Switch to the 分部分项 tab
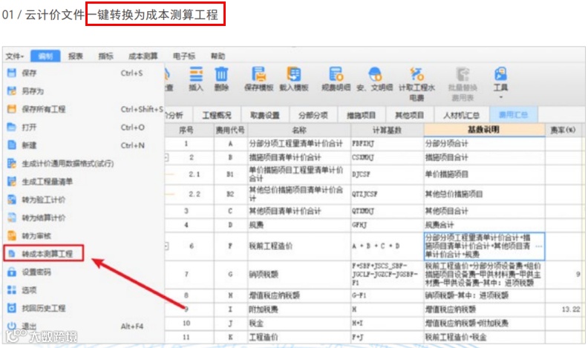The width and height of the screenshot is (588, 348). pos(313,115)
